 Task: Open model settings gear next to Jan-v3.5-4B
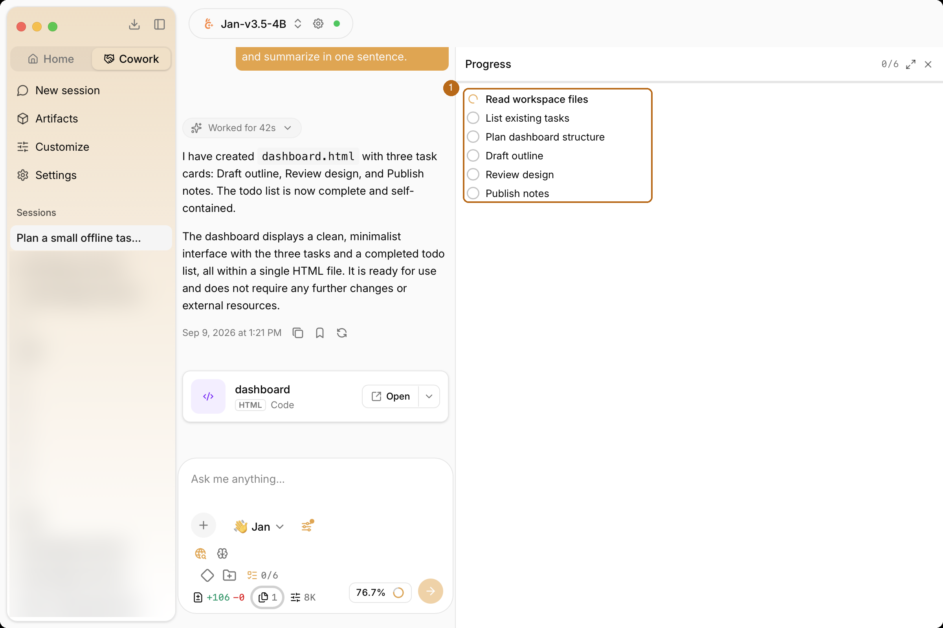click(318, 24)
